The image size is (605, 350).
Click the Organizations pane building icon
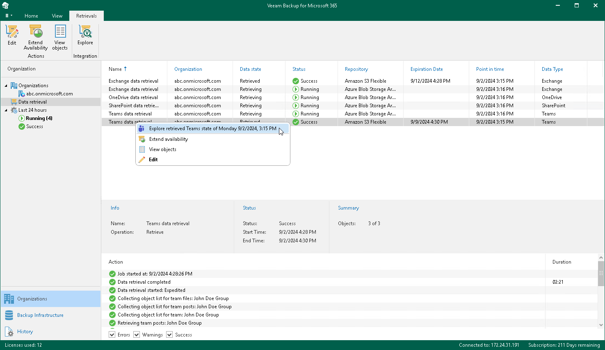(9, 299)
